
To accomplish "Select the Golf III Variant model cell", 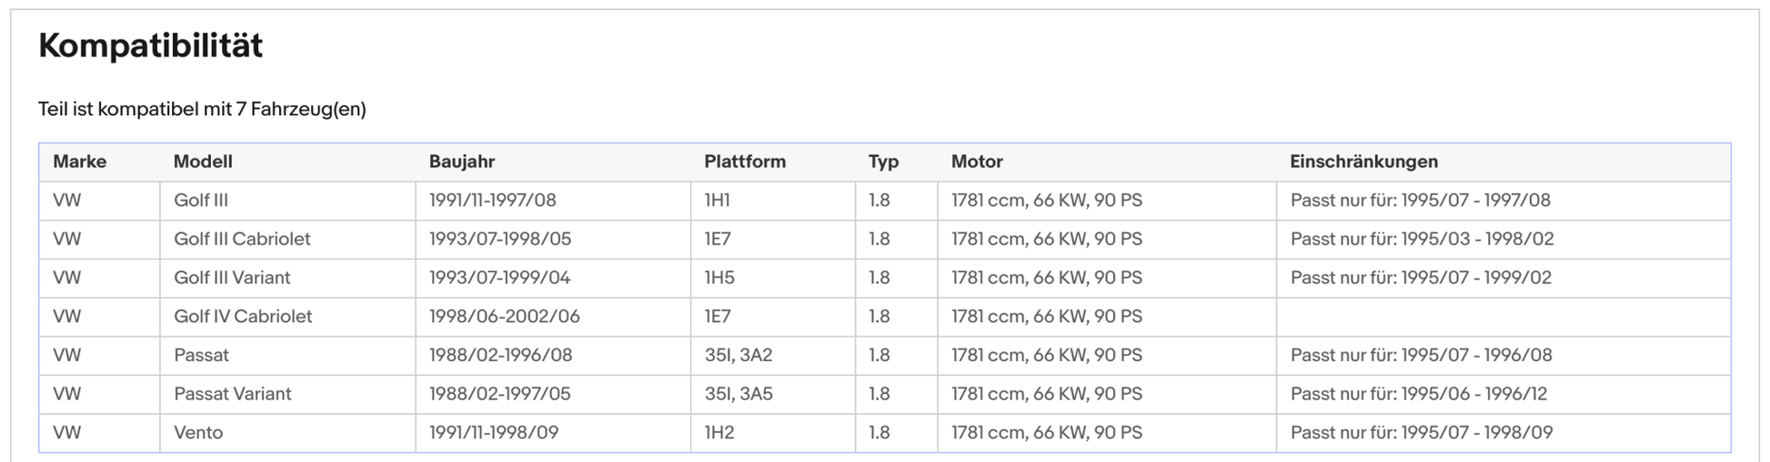I will tap(232, 278).
